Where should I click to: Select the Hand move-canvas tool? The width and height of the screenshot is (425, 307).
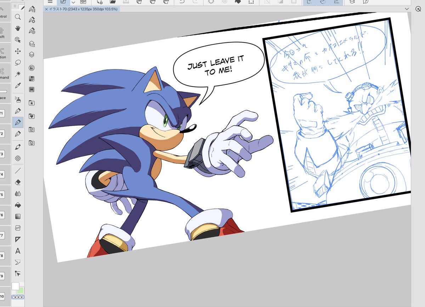pos(18,28)
